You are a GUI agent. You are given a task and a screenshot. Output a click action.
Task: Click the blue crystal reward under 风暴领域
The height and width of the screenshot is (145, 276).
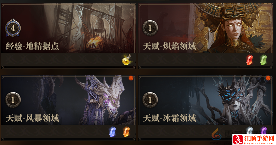pyautogui.click(x=112, y=132)
